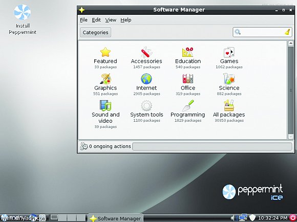
Task: Open the Graphics category
Action: click(x=105, y=84)
